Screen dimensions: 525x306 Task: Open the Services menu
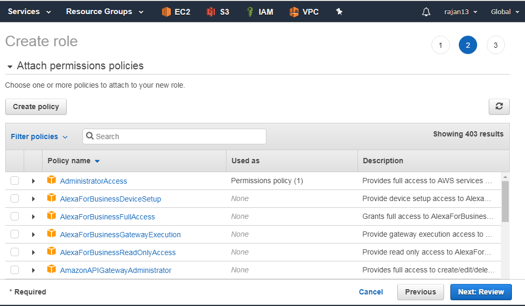pos(29,12)
